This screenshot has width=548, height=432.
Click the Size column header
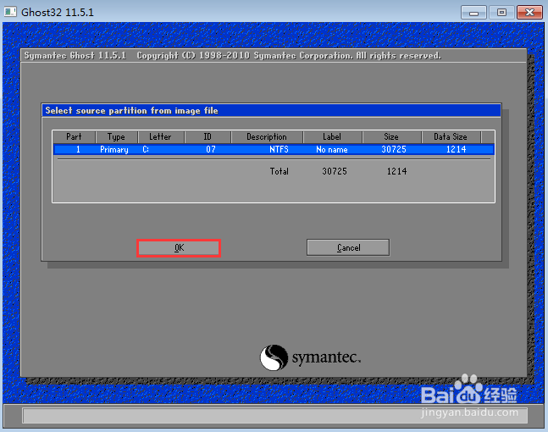point(391,136)
